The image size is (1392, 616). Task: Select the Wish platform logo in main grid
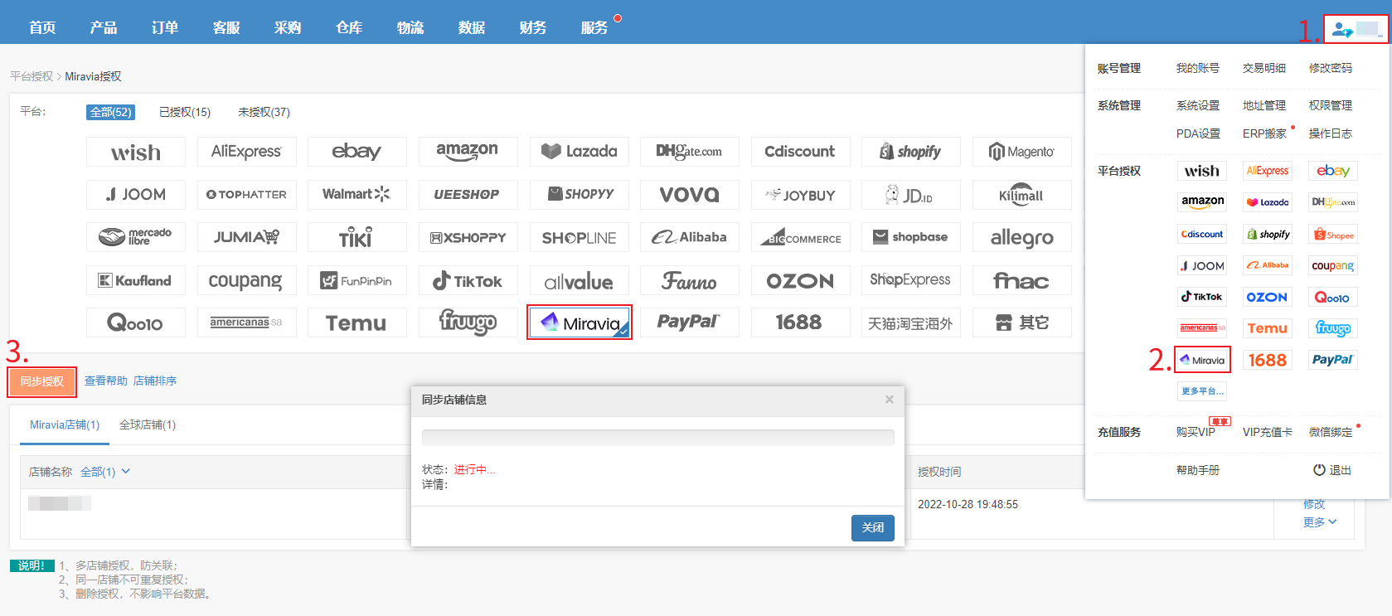coord(136,152)
